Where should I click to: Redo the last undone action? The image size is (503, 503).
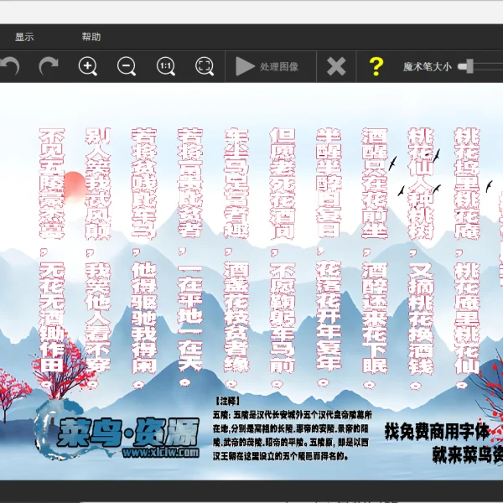pyautogui.click(x=49, y=66)
